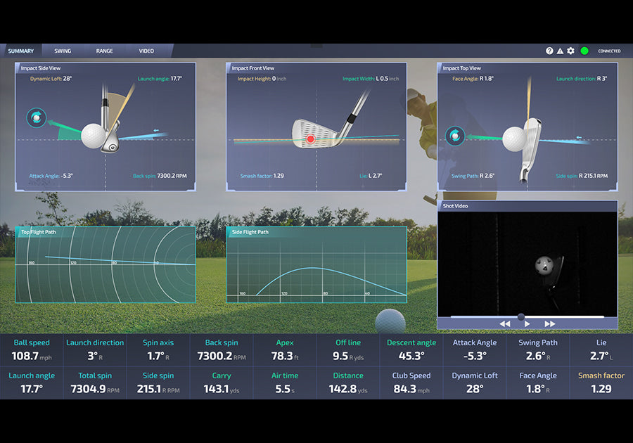
Task: Select the Top Flight Path chart
Action: (105, 264)
